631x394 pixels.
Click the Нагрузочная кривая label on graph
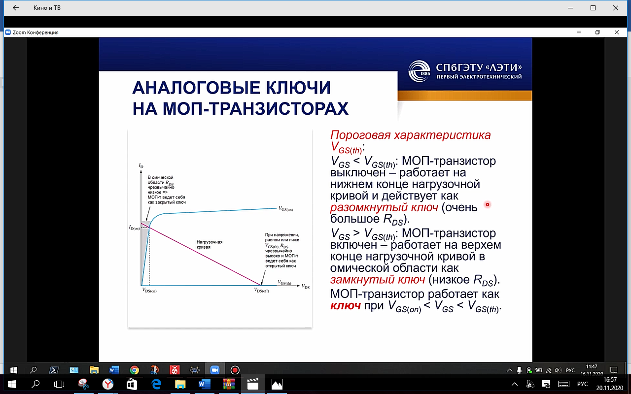pyautogui.click(x=210, y=245)
